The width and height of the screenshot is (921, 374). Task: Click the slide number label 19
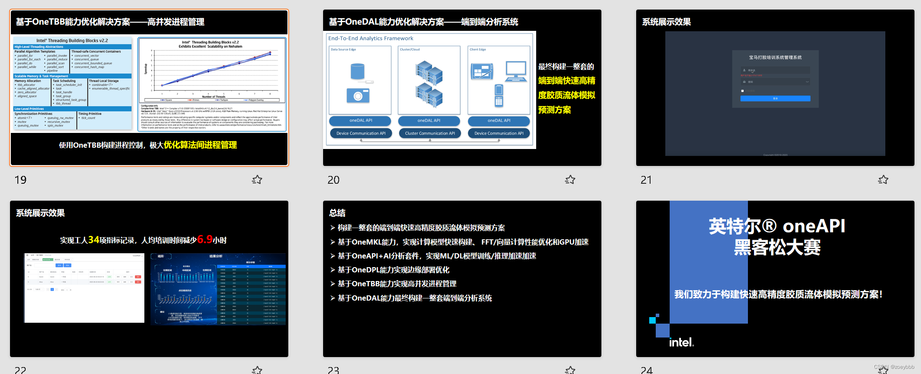[x=20, y=180]
